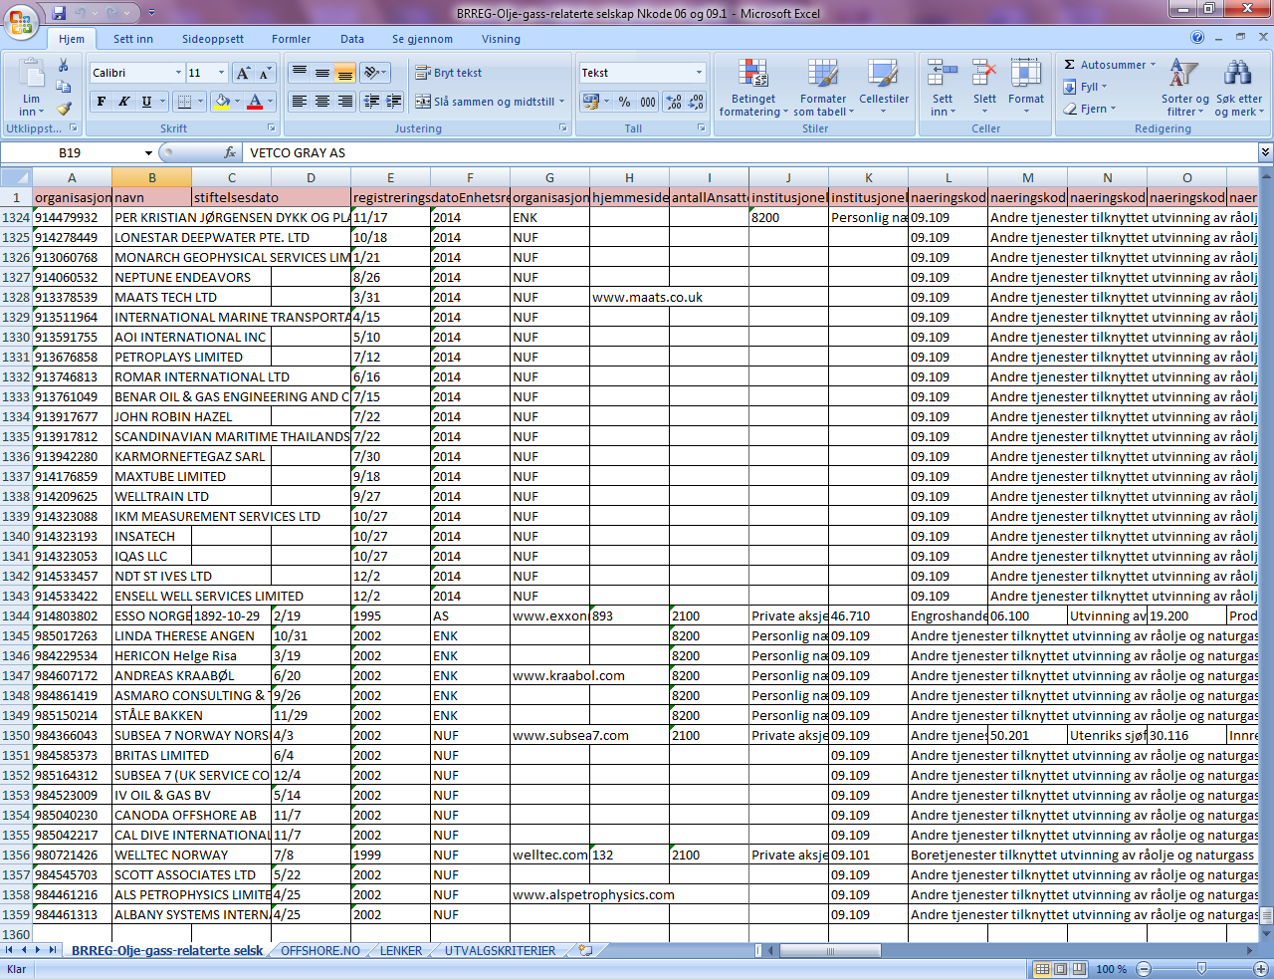Open the Fyll dropdown

(1085, 87)
